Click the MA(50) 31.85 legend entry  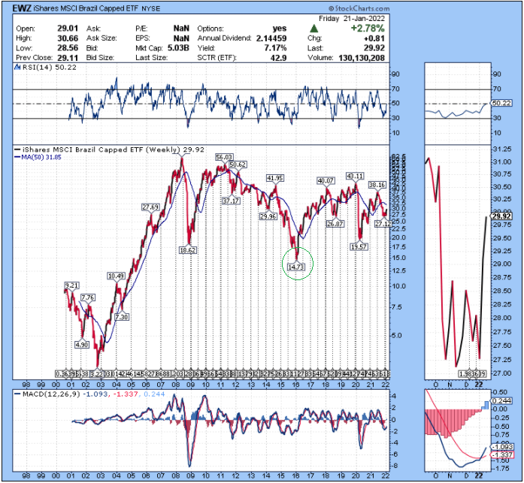(x=38, y=157)
